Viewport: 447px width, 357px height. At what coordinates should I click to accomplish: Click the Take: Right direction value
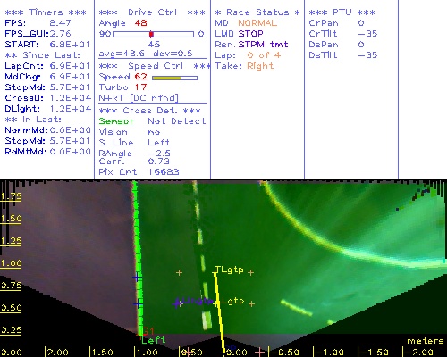pyautogui.click(x=260, y=66)
